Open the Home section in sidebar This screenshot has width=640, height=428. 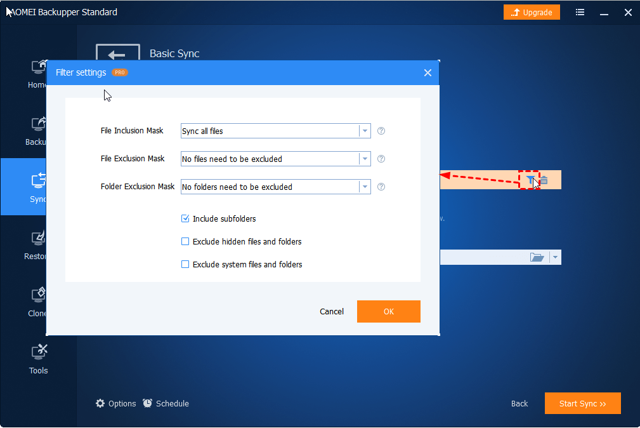[x=37, y=74]
